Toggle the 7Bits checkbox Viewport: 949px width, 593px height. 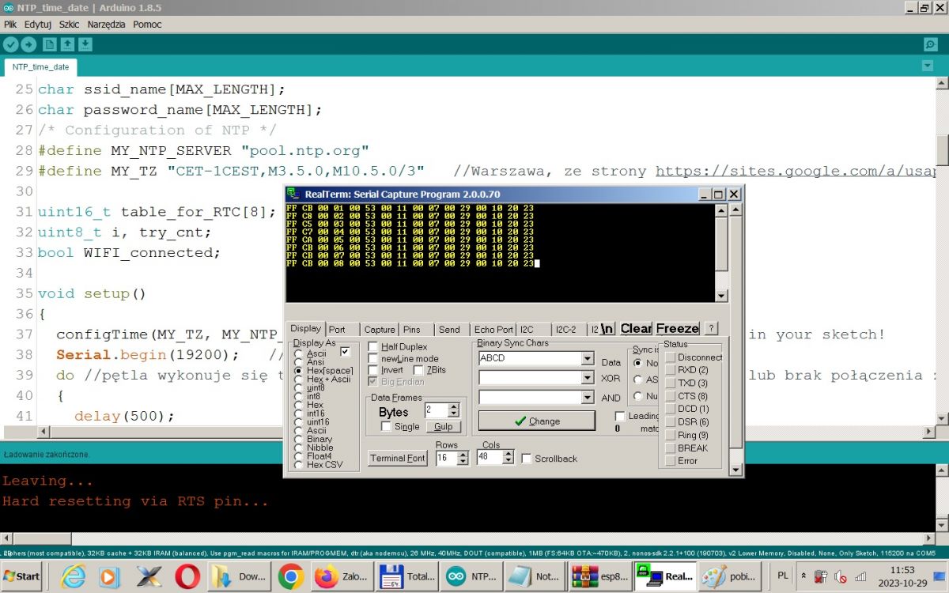coord(419,370)
